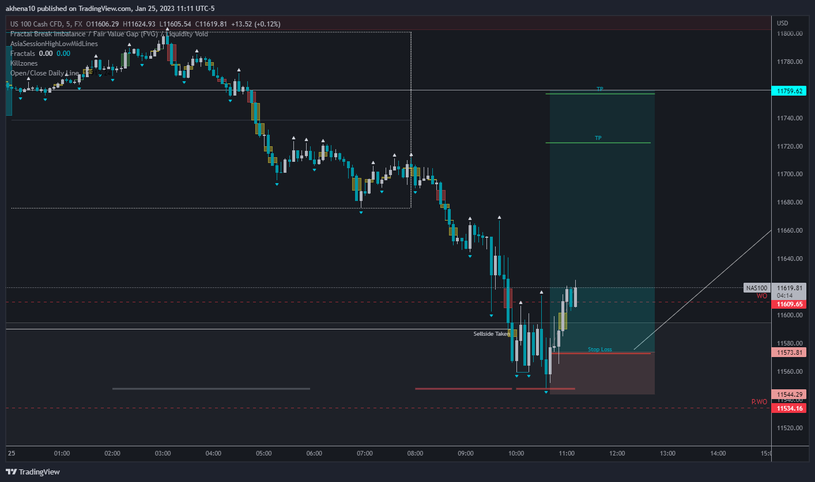Select the diagonal white trend line
The height and width of the screenshot is (482, 815).
coord(702,290)
